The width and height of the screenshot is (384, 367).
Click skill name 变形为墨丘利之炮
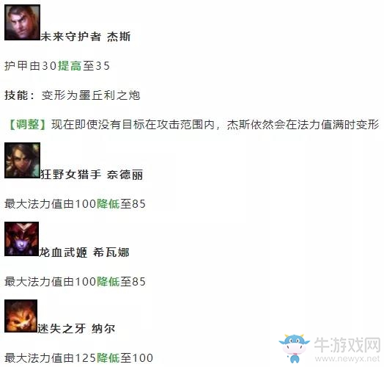point(91,95)
